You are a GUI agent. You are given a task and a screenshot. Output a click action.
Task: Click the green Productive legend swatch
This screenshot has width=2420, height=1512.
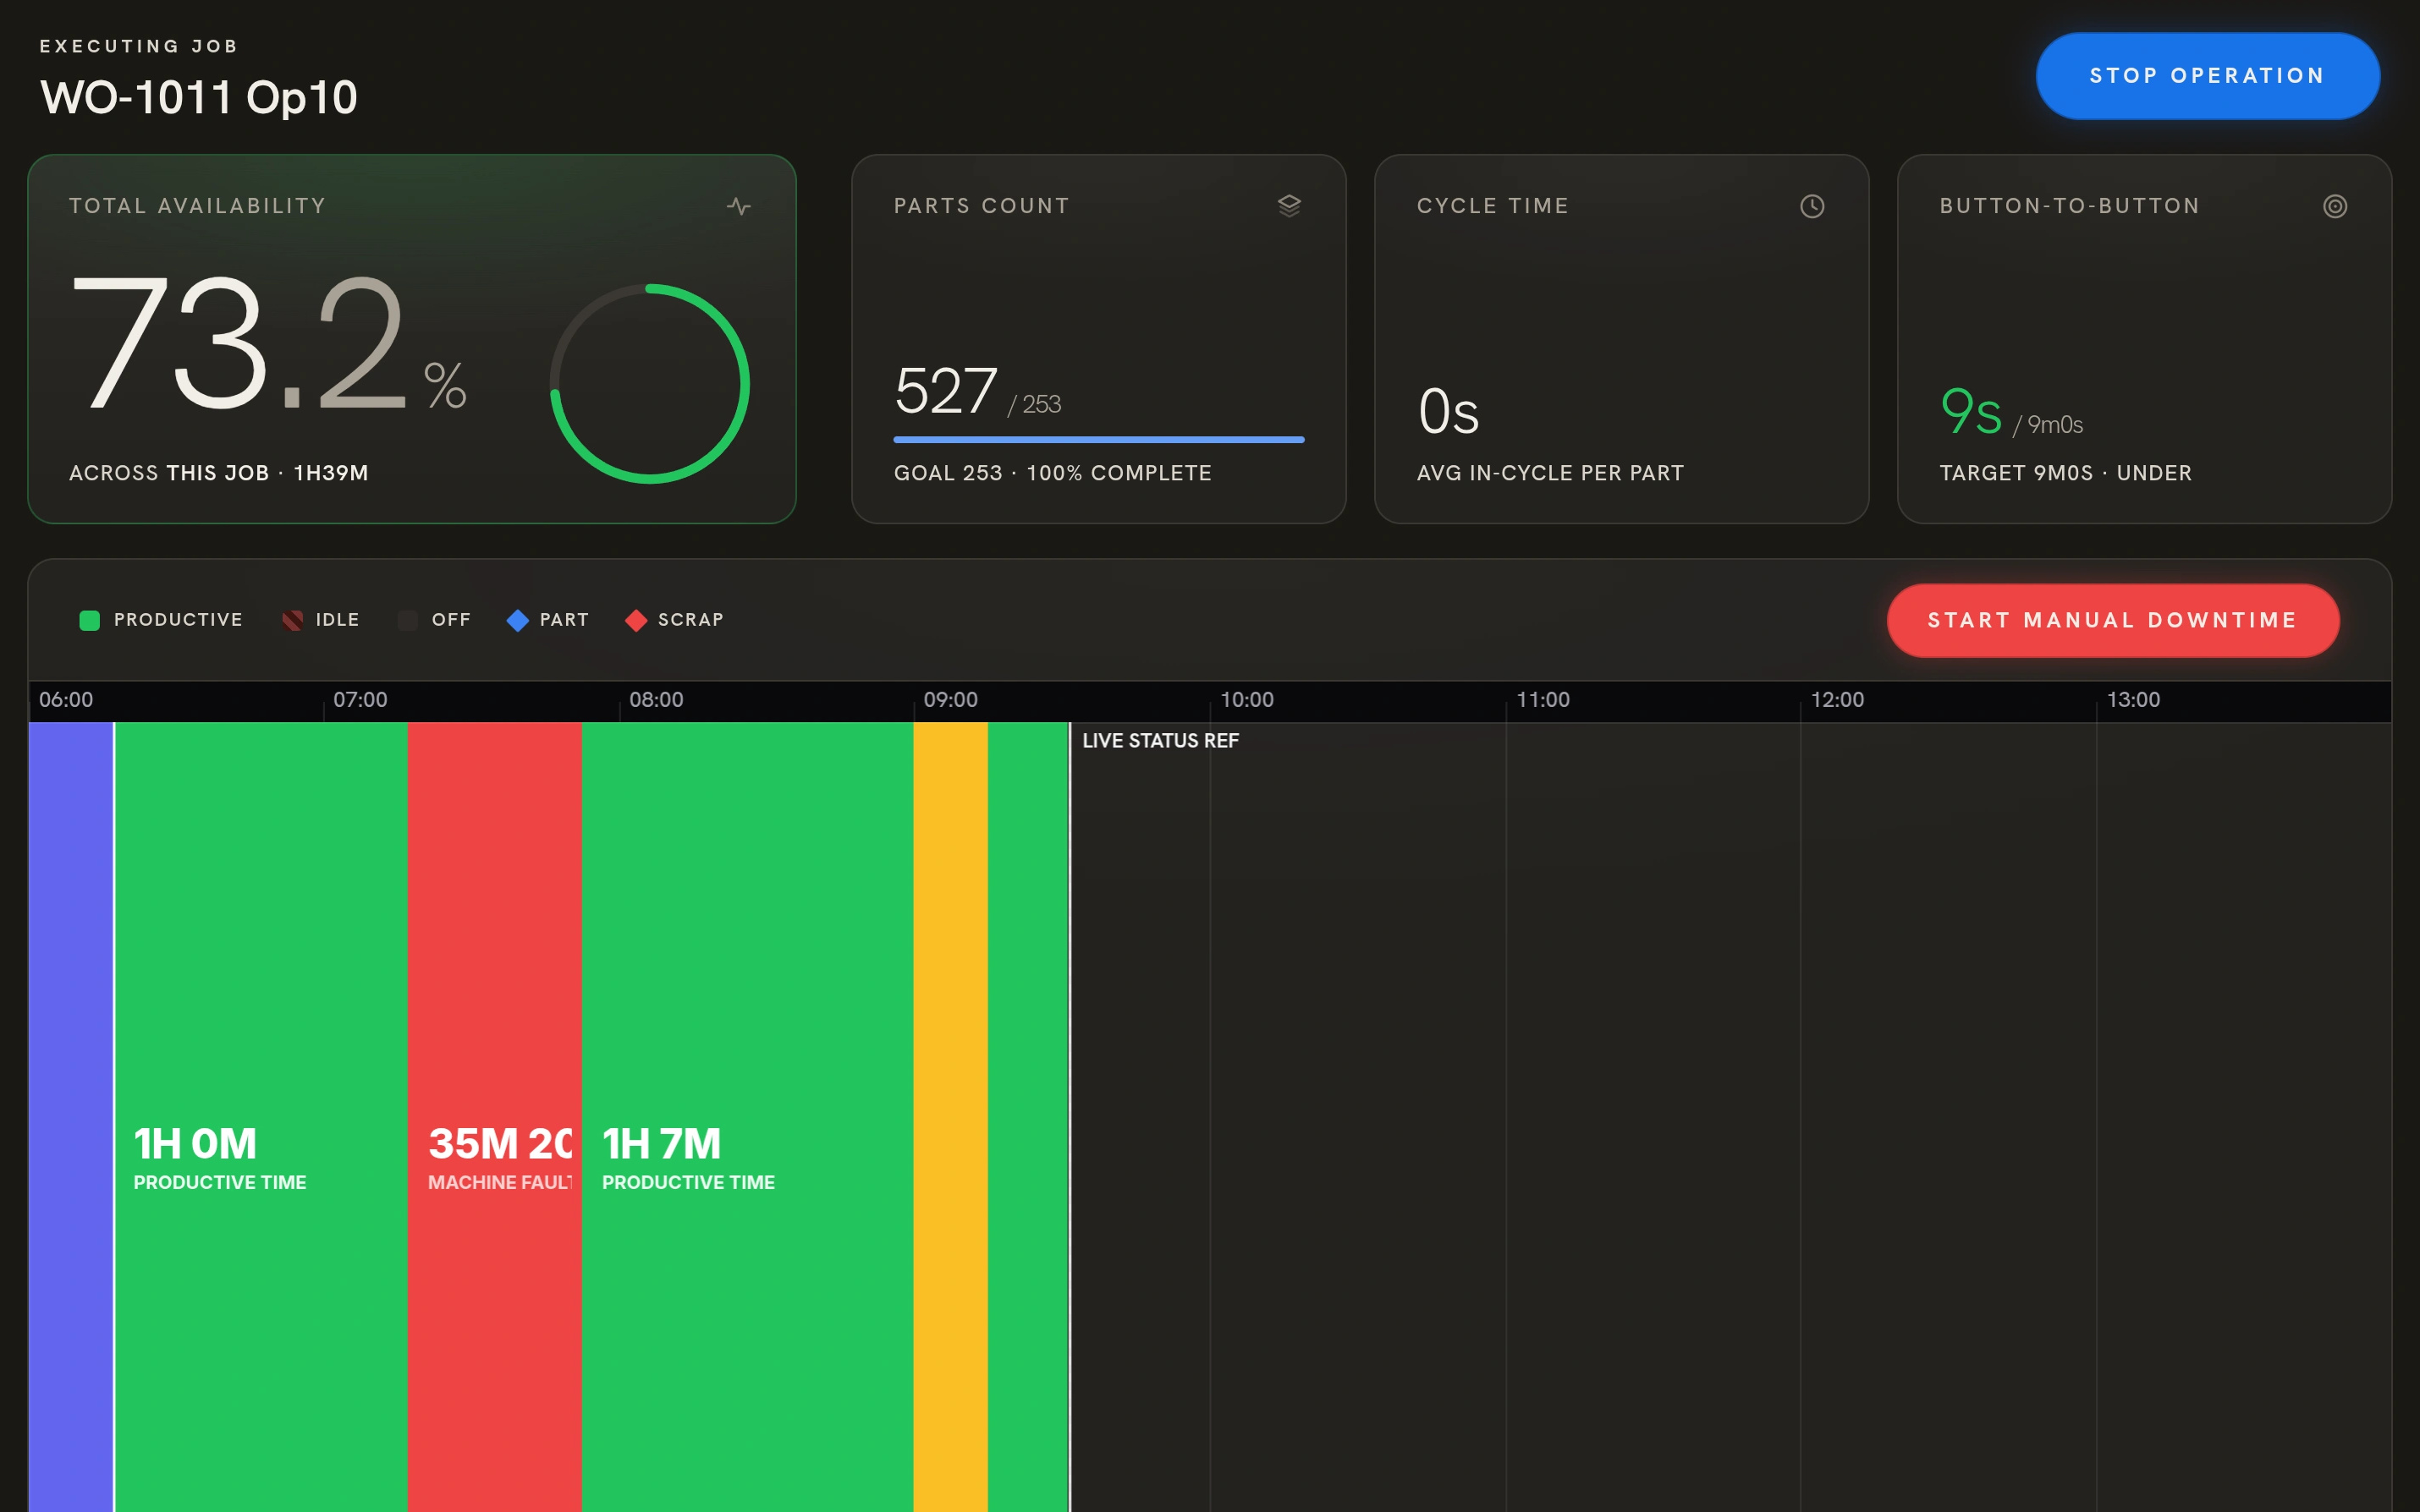[x=89, y=620]
